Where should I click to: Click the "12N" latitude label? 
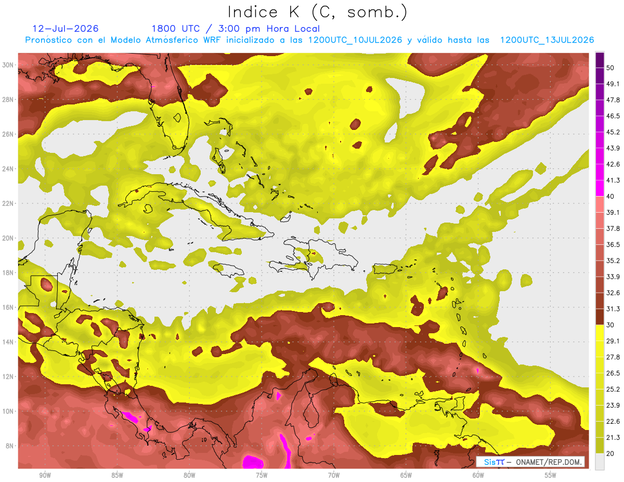tap(8, 376)
